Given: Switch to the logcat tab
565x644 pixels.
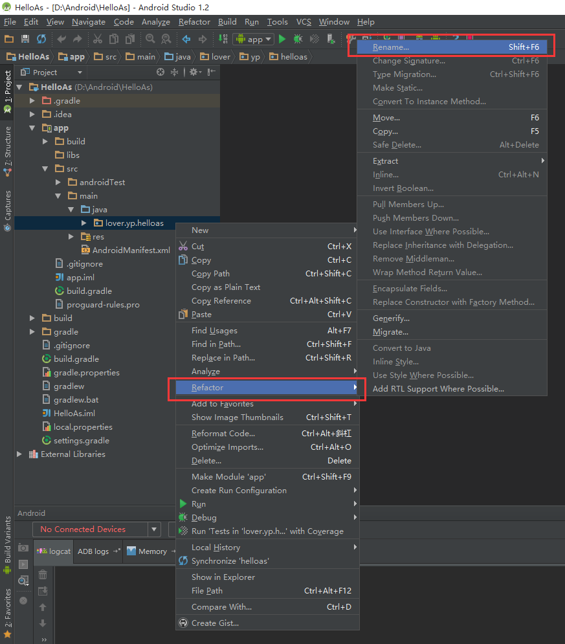Looking at the screenshot, I should point(54,551).
